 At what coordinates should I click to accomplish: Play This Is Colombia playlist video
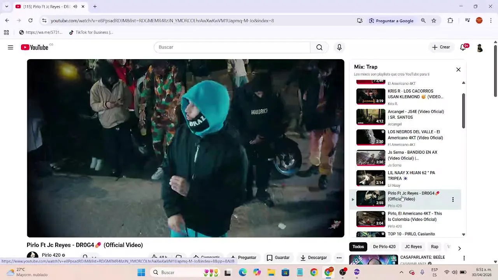[x=405, y=219]
